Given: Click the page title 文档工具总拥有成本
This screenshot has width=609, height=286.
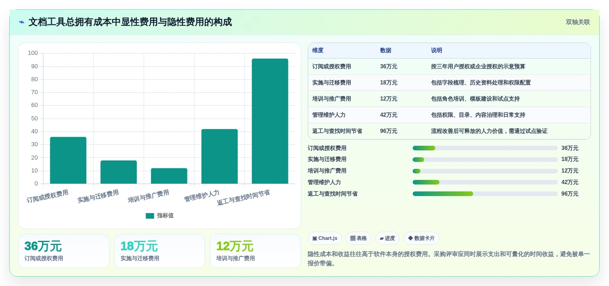Looking at the screenshot, I should 130,22.
